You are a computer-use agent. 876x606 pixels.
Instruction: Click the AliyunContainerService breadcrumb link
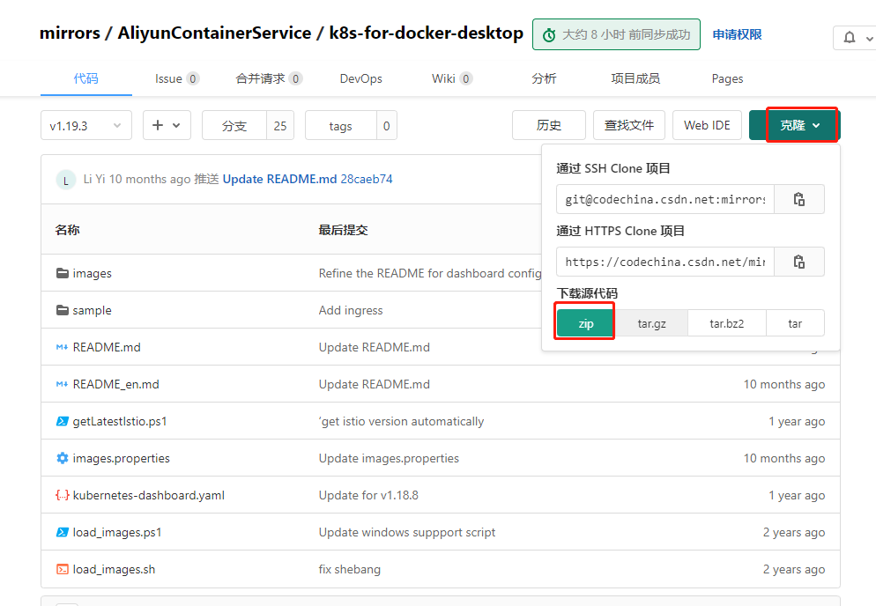point(214,33)
